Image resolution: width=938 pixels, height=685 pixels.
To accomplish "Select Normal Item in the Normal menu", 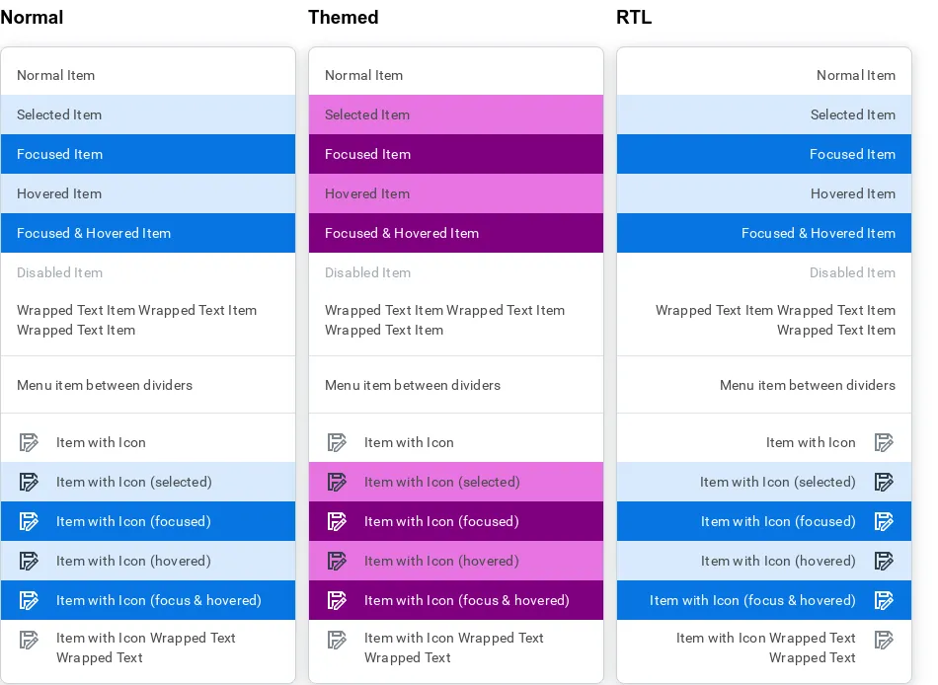I will pyautogui.click(x=148, y=75).
